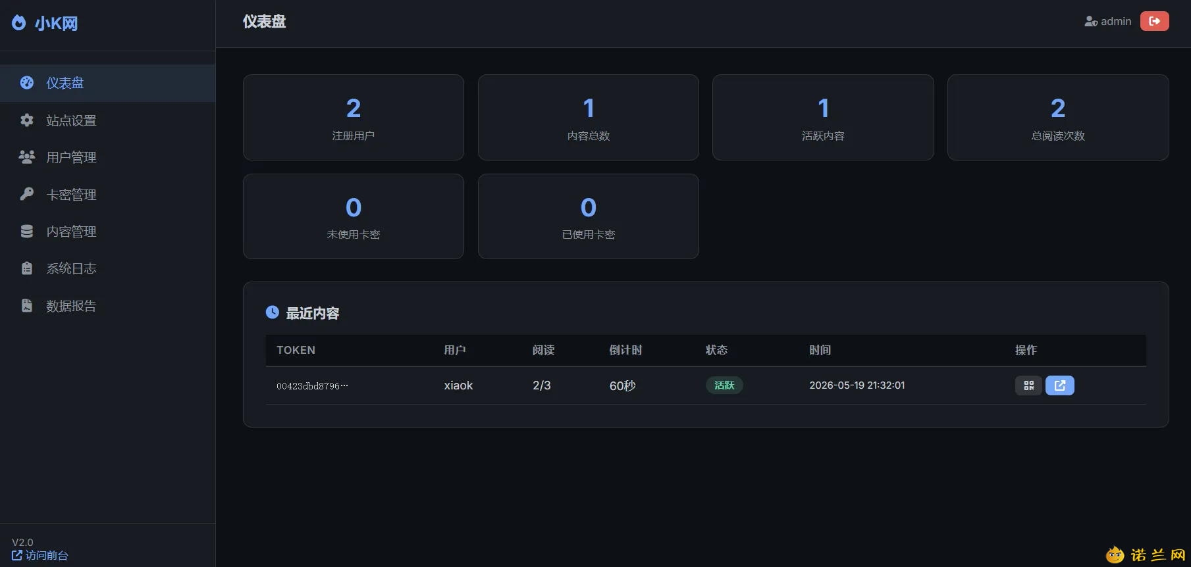The image size is (1191, 567).
Task: Click the admin user icon
Action: point(1091,22)
